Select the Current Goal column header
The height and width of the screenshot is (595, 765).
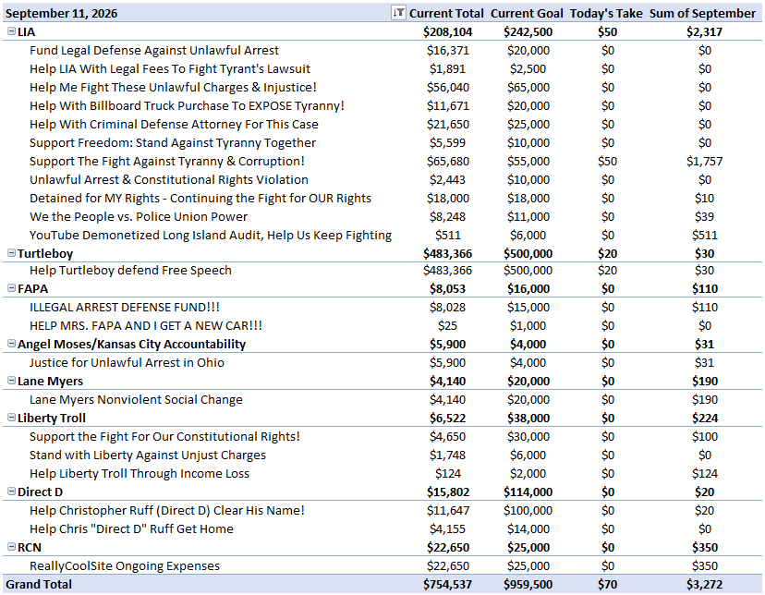527,13
